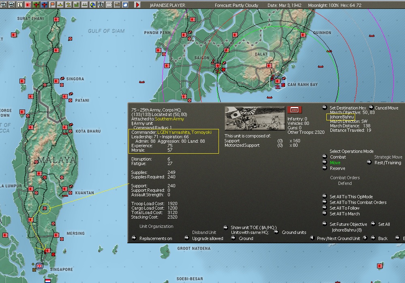Select the Japanese base near Surat Thani
The height and width of the screenshot is (283, 405).
56,19
